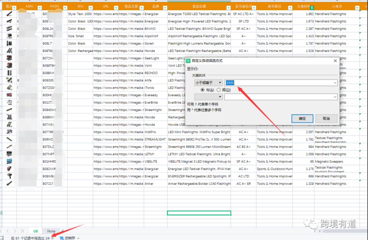This screenshot has width=368, height=240.
Task: Click the product image in the WdtPro row
Action: click(x=9, y=132)
